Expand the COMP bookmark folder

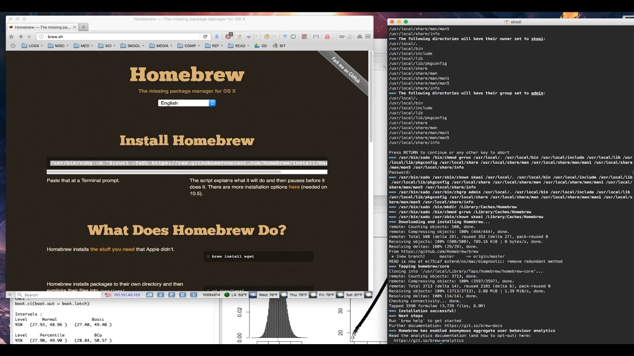pyautogui.click(x=188, y=45)
